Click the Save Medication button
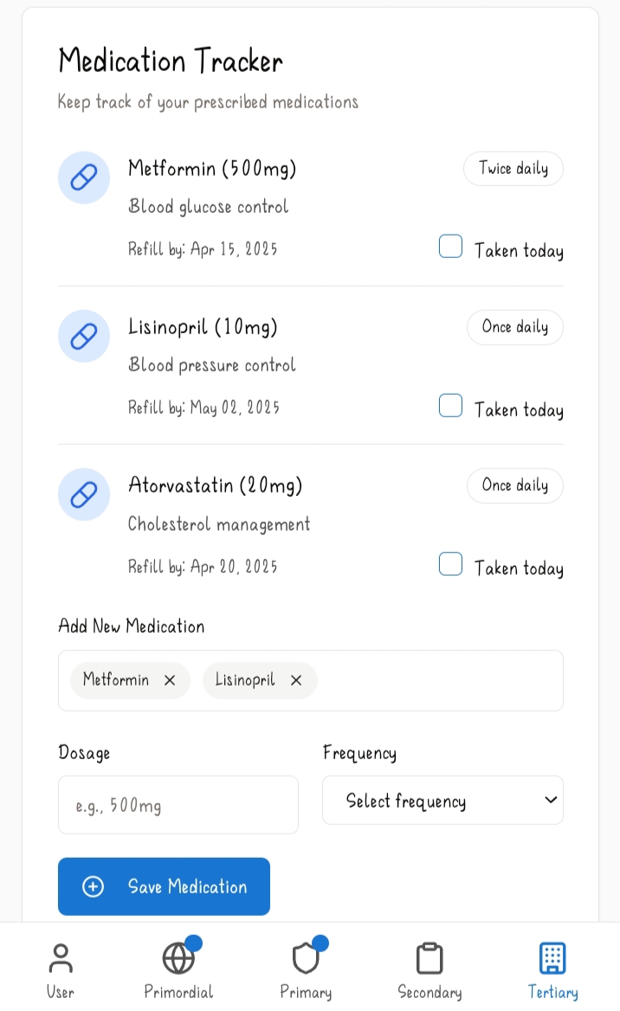Screen dimensions: 620x1011 pyautogui.click(x=164, y=886)
